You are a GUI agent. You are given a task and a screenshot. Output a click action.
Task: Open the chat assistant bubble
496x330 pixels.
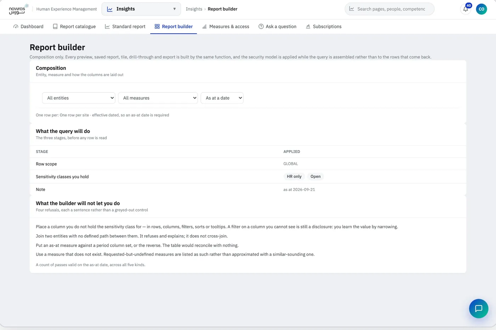pos(479,308)
